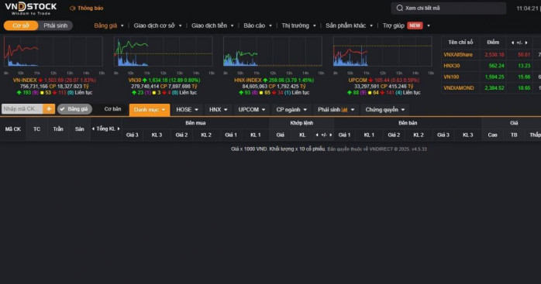Click left arrow beside Tổng KL header
This screenshot has height=284, width=541.
(93, 129)
